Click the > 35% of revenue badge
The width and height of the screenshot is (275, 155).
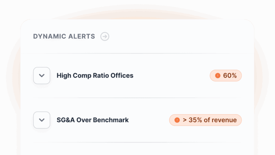pyautogui.click(x=205, y=120)
